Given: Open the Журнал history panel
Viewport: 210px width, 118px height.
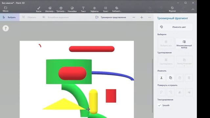Looking at the screenshot, I should (172, 10).
